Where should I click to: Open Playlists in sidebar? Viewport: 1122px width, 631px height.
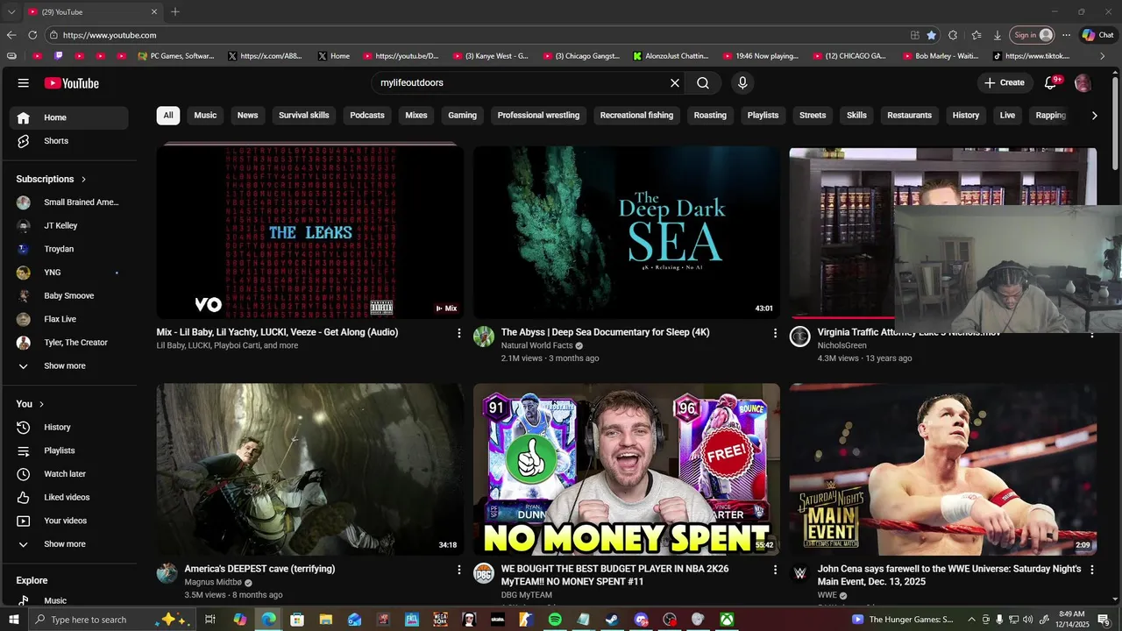pyautogui.click(x=68, y=450)
